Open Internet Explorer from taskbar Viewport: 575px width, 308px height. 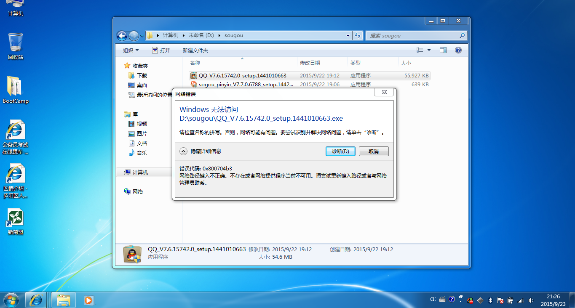36,300
